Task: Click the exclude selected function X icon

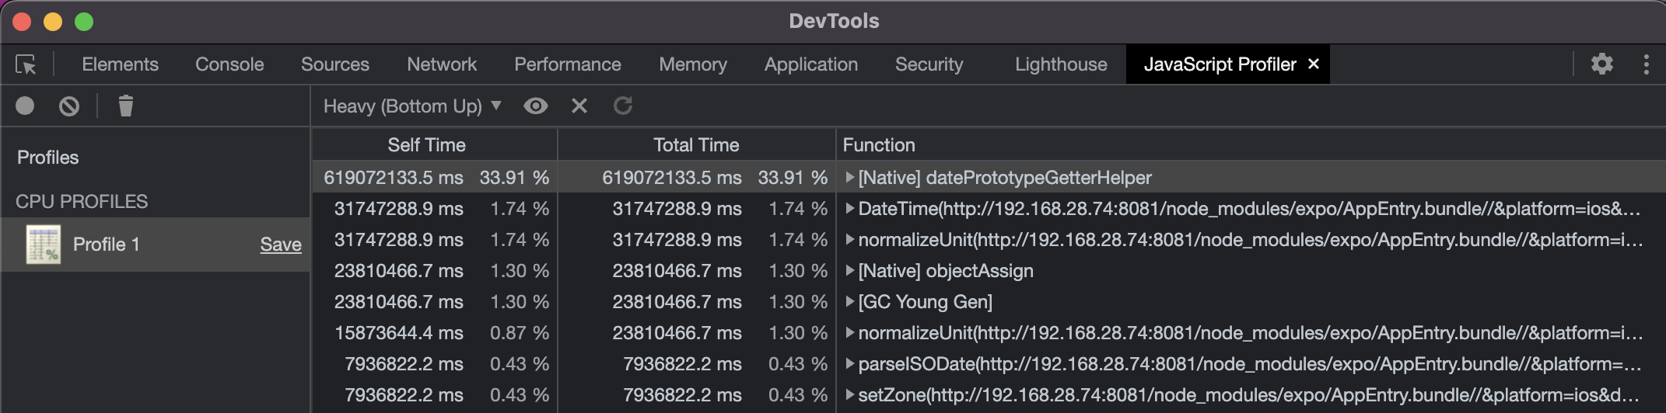Action: (579, 106)
